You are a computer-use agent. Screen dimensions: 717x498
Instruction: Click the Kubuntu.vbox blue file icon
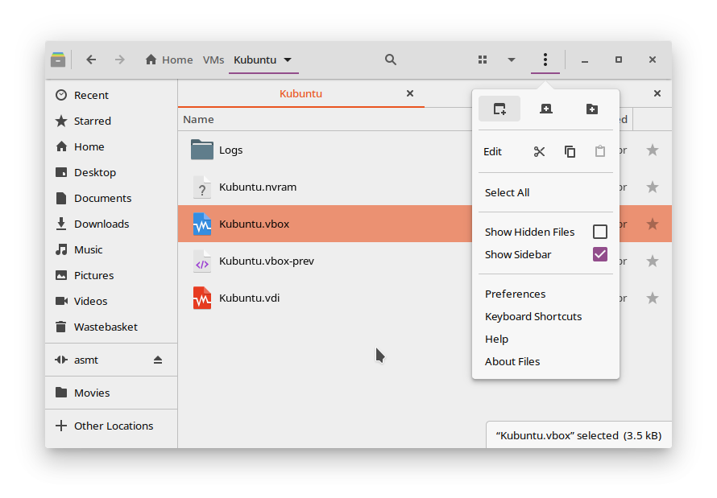tap(202, 224)
